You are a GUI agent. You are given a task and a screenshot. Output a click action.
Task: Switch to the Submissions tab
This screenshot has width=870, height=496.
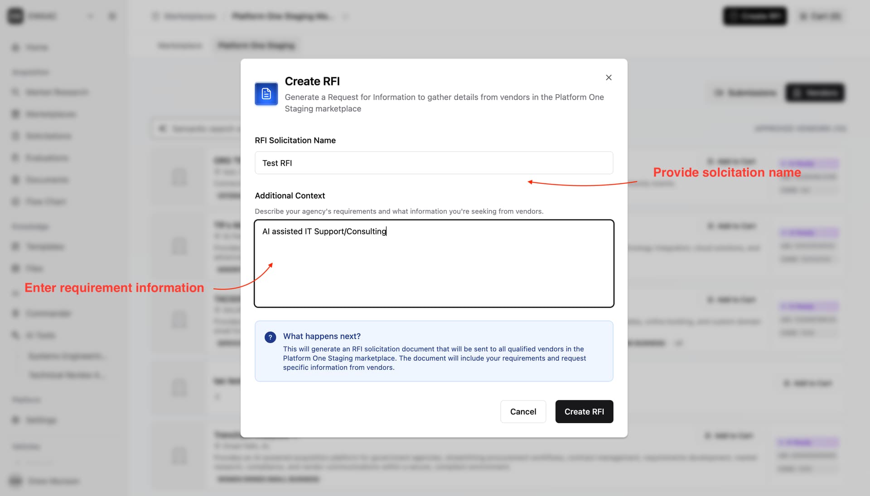(744, 93)
